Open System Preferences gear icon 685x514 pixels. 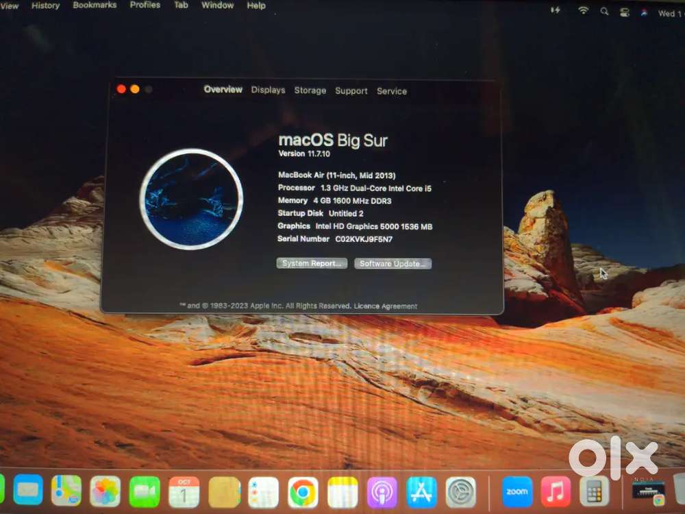click(461, 491)
